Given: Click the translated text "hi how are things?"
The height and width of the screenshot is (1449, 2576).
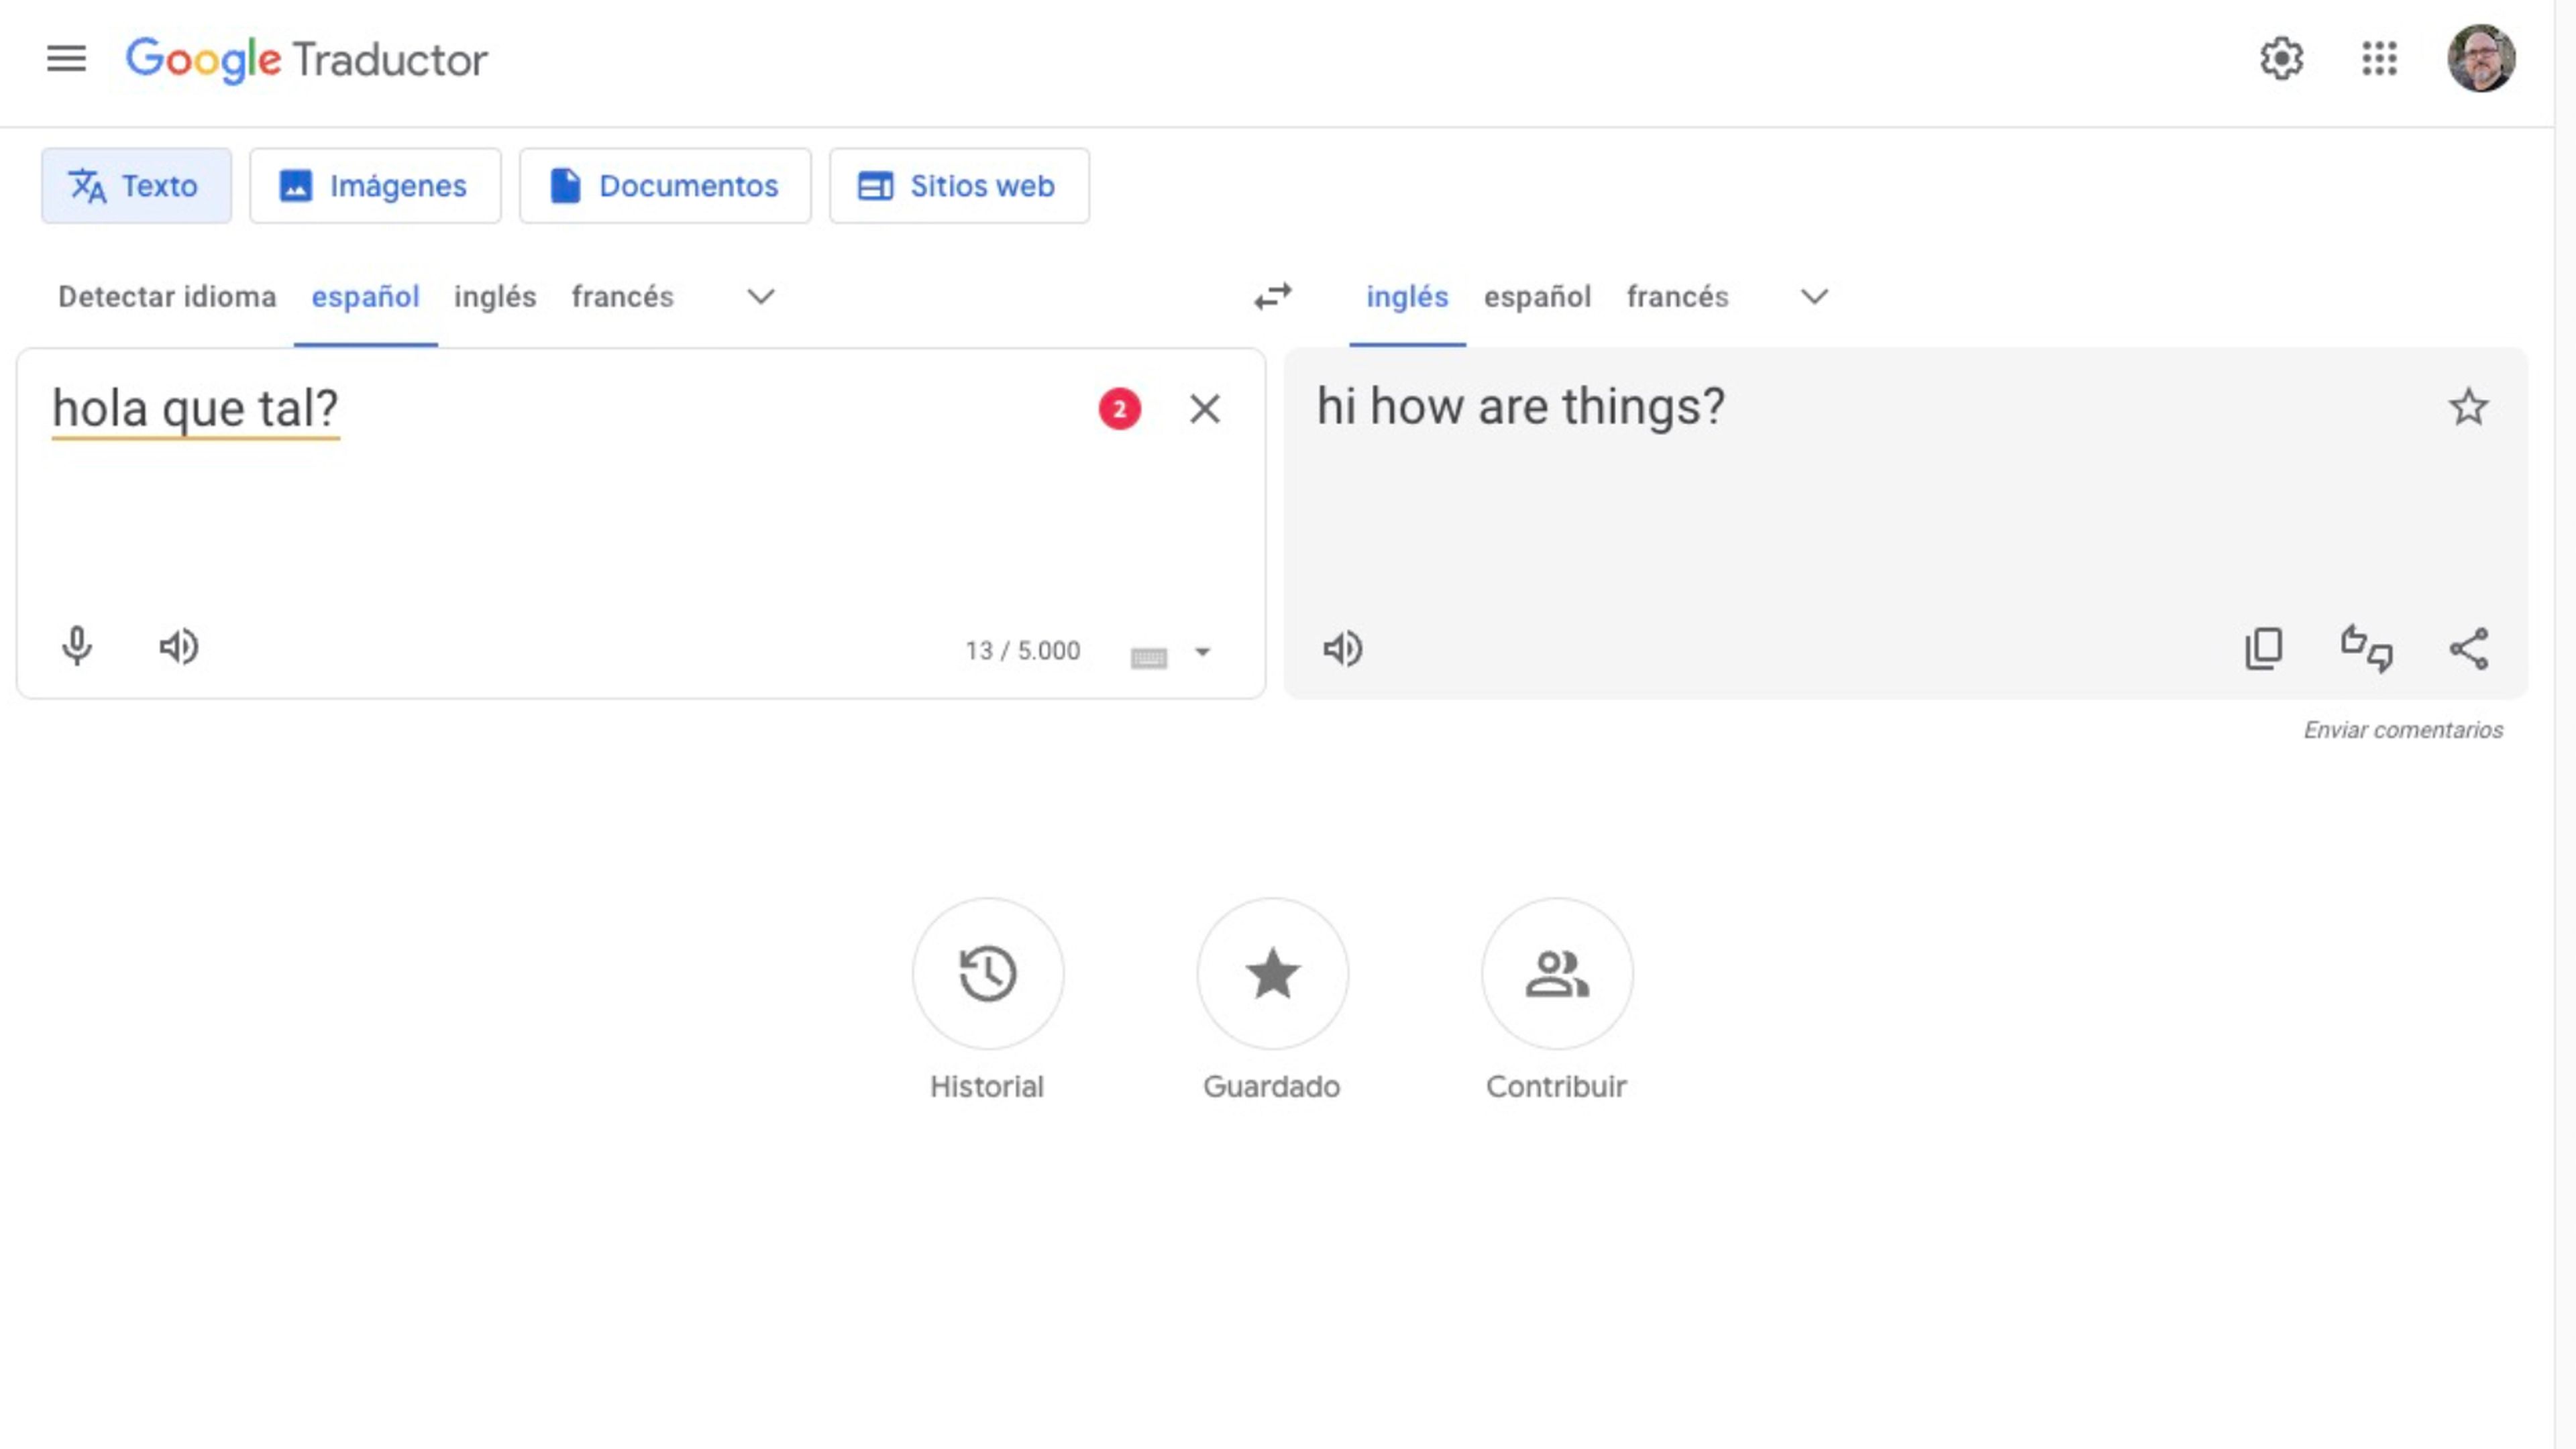Looking at the screenshot, I should pyautogui.click(x=1520, y=408).
